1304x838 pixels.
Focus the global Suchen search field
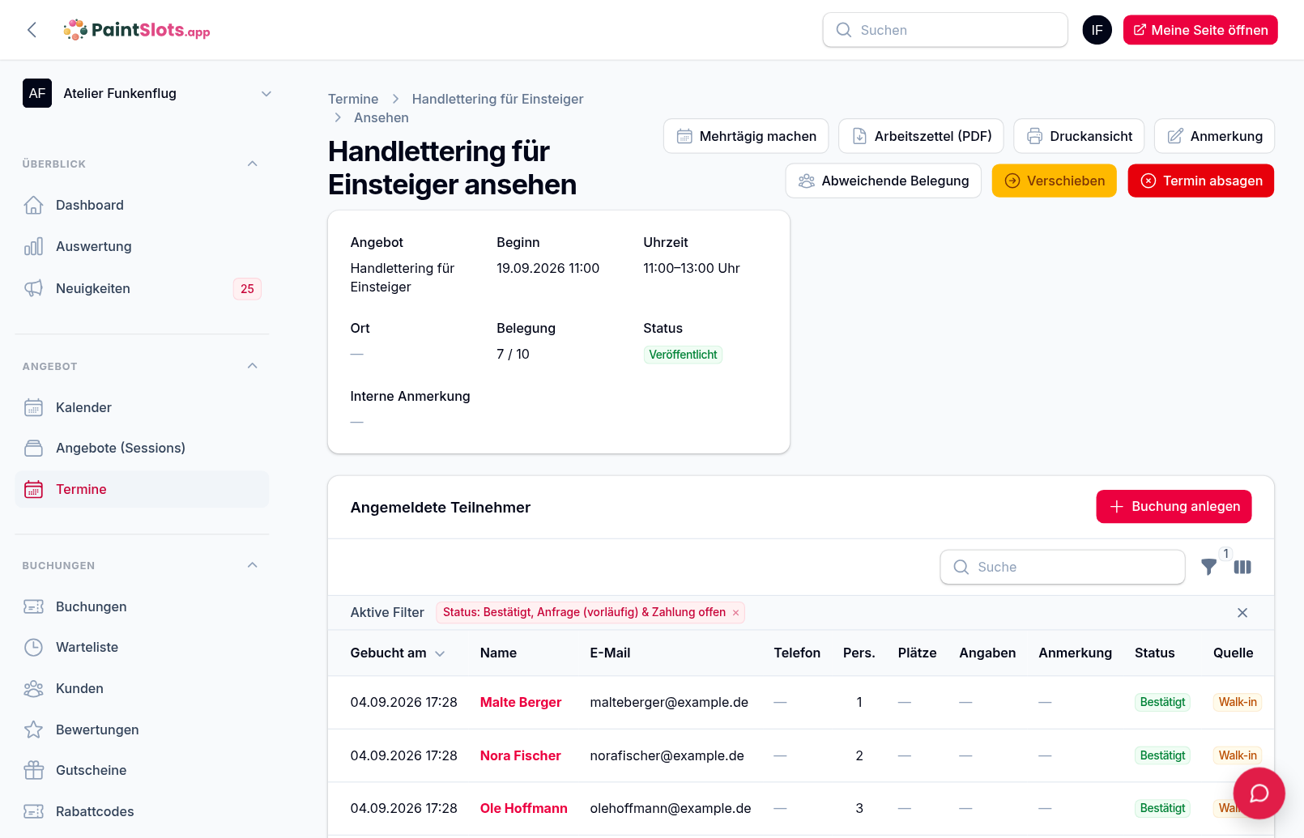[x=945, y=30]
